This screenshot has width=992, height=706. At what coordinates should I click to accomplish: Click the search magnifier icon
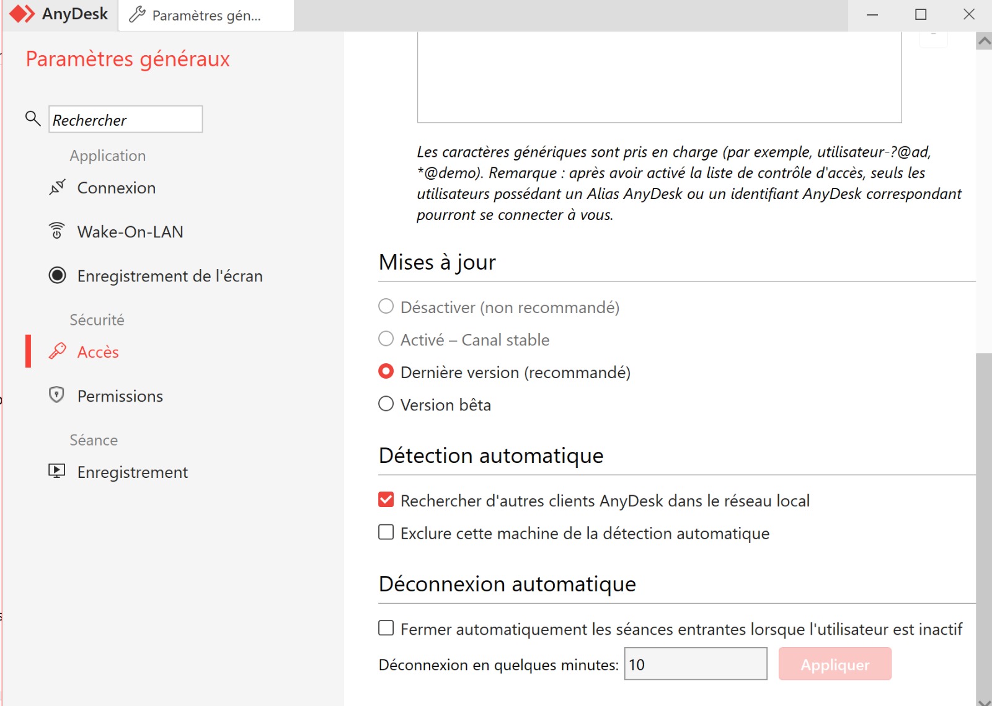[32, 118]
